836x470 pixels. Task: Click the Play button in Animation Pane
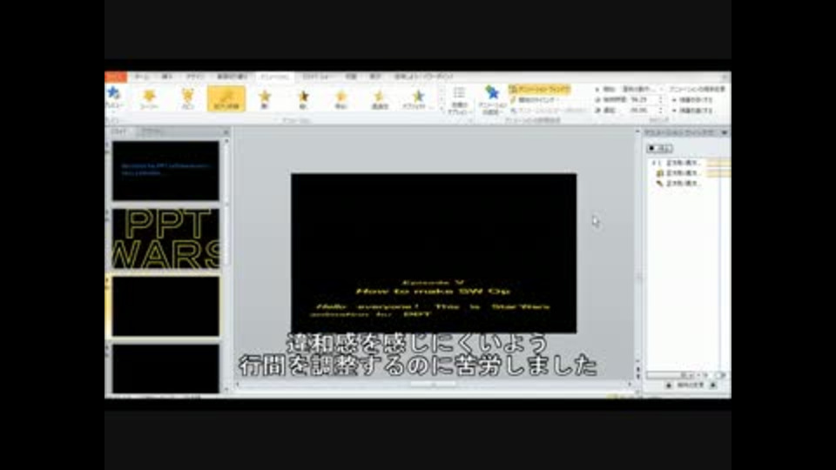pos(659,148)
